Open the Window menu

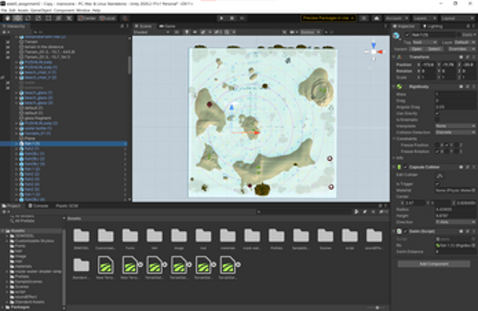coord(83,10)
